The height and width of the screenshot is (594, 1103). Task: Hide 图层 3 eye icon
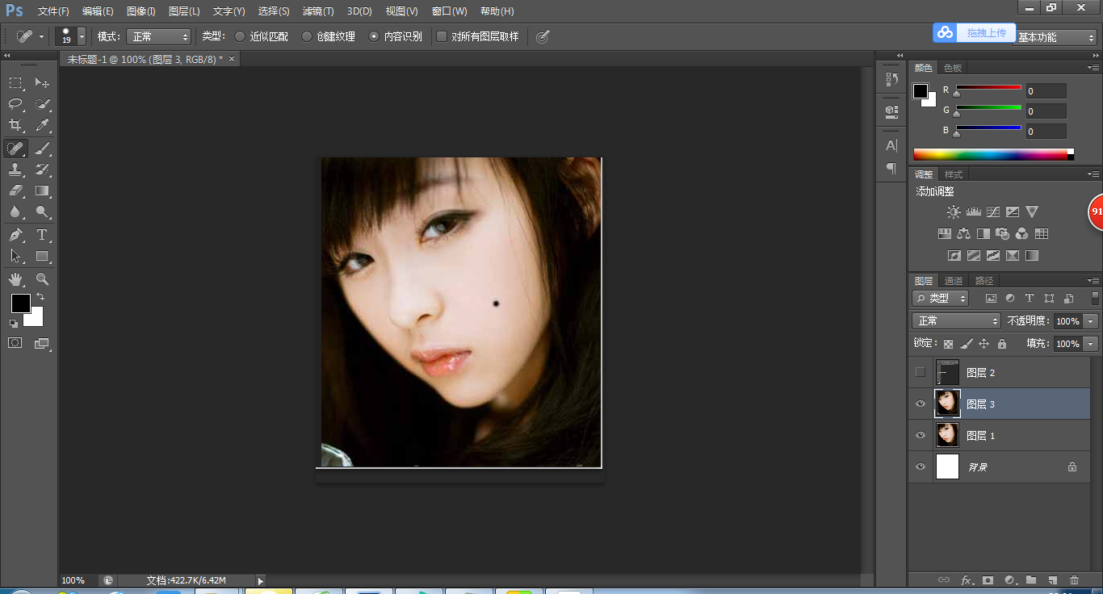click(x=921, y=404)
